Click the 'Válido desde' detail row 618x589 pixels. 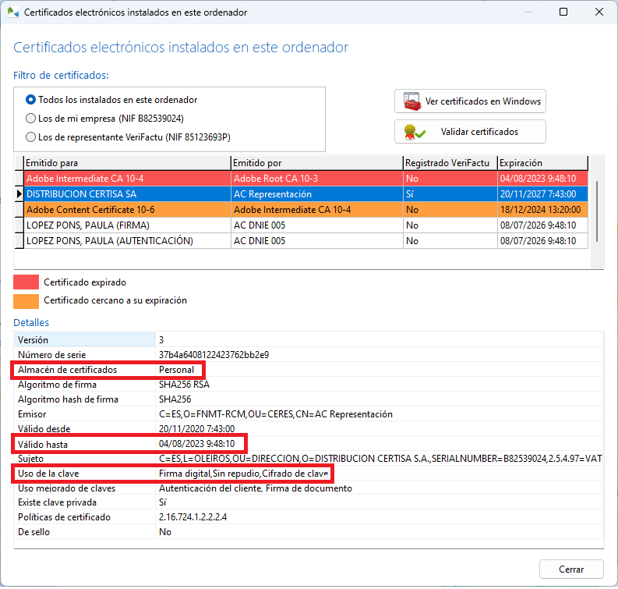tap(309, 429)
